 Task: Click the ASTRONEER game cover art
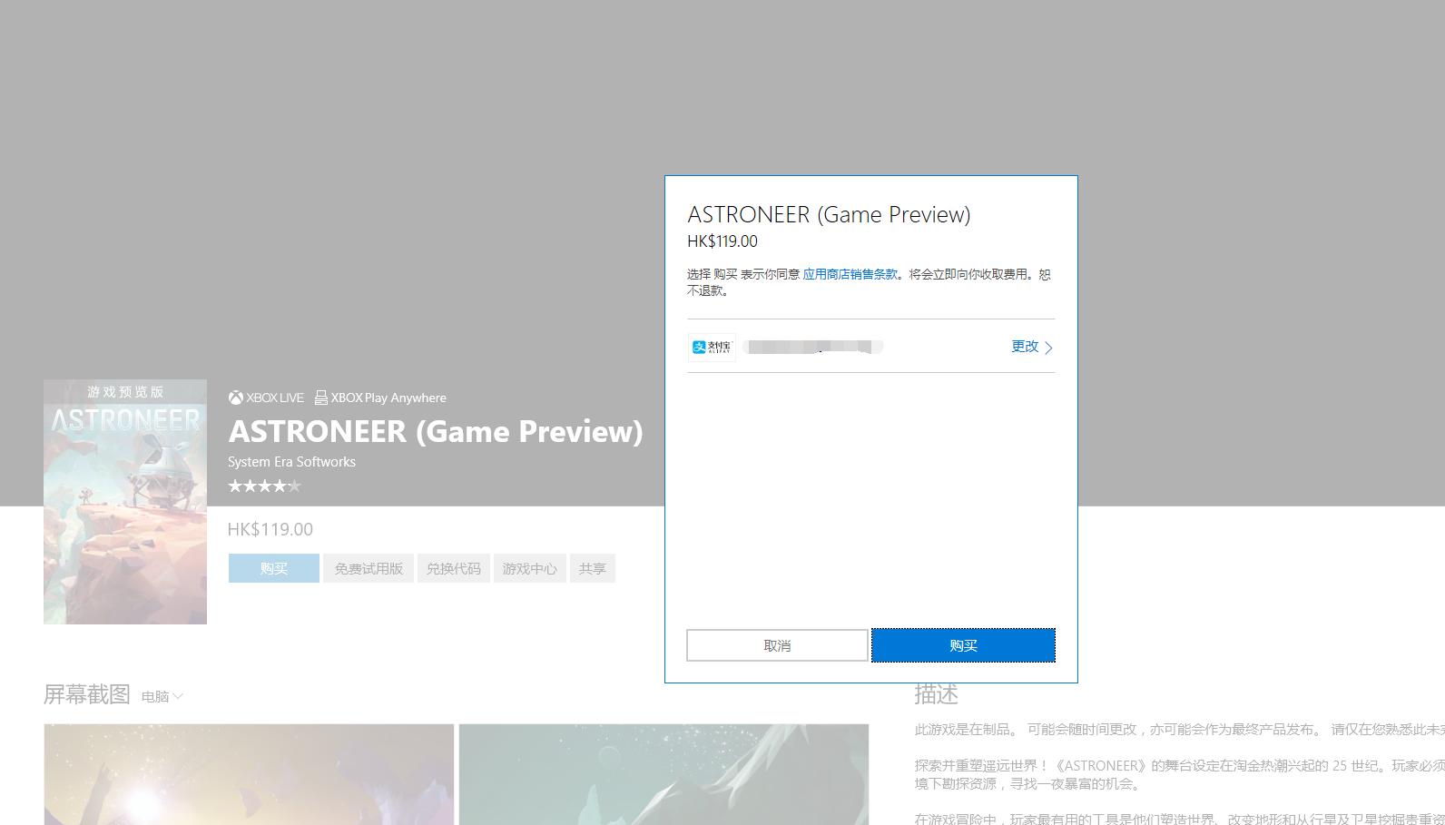tap(125, 502)
